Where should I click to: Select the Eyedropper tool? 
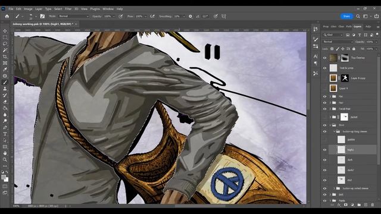5,70
